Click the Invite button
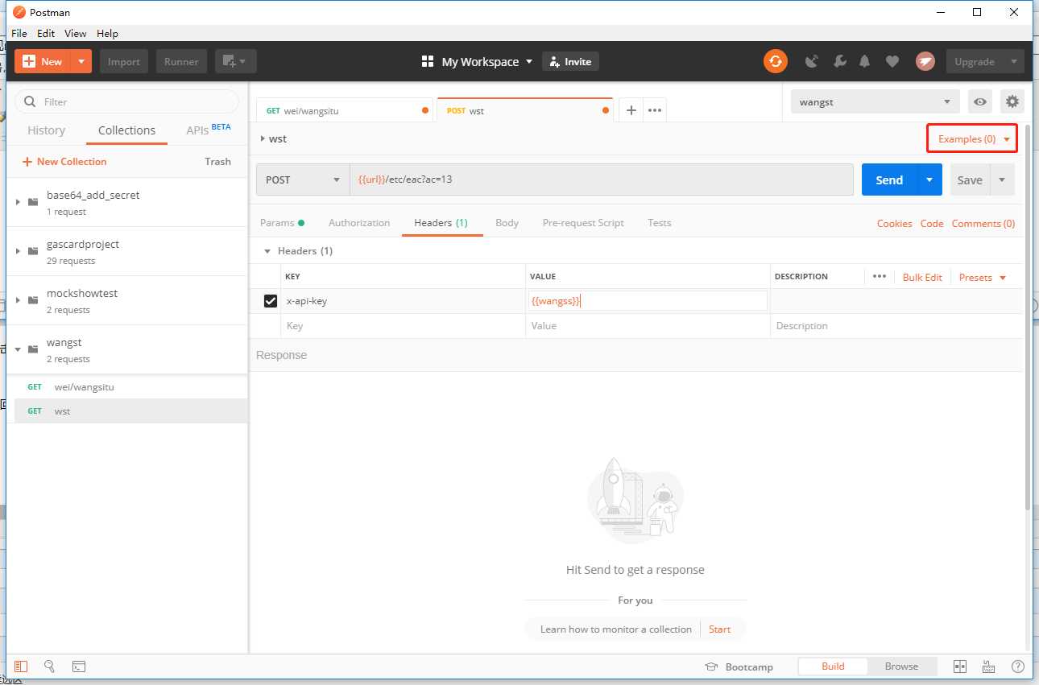Screen dimensions: 1039x685 coord(570,61)
